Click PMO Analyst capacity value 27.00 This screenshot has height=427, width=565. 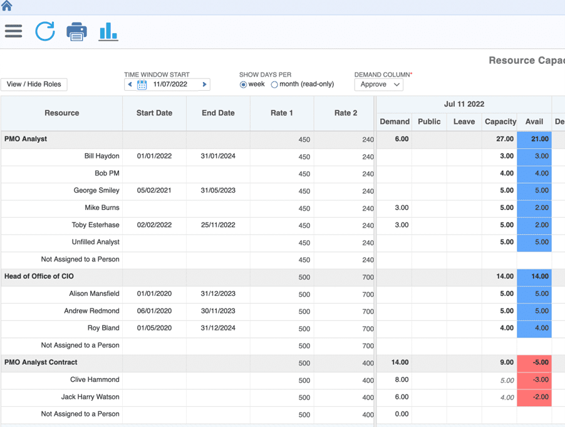pyautogui.click(x=505, y=139)
